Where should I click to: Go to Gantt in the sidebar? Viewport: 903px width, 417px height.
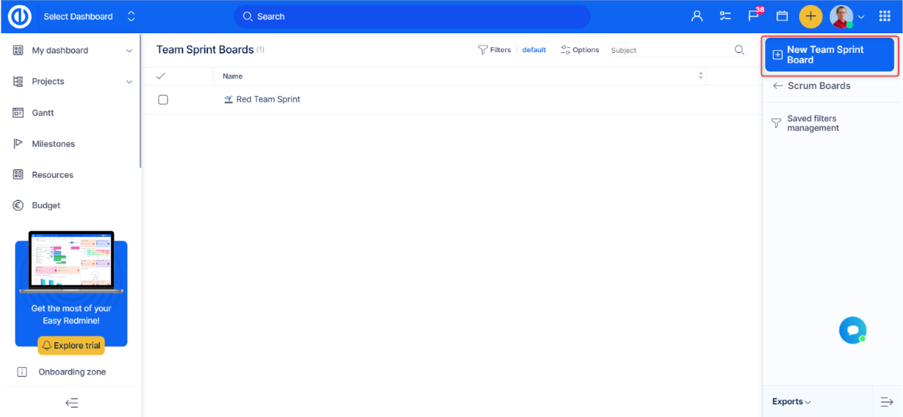point(42,113)
